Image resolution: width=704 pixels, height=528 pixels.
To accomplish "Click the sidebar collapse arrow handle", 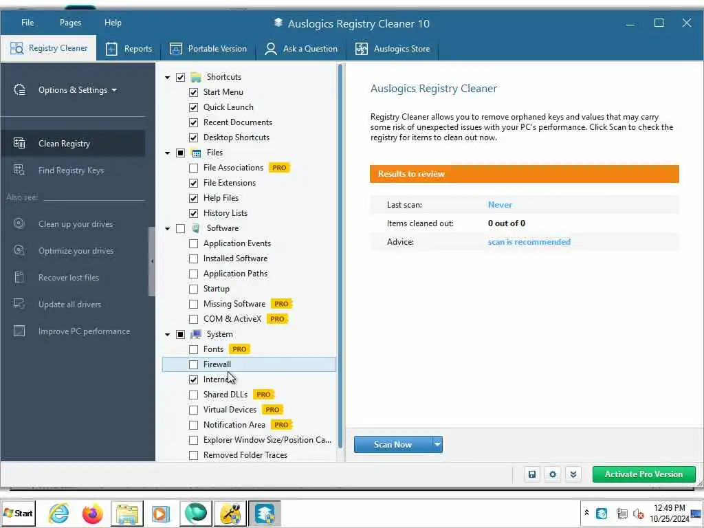I will coord(152,261).
